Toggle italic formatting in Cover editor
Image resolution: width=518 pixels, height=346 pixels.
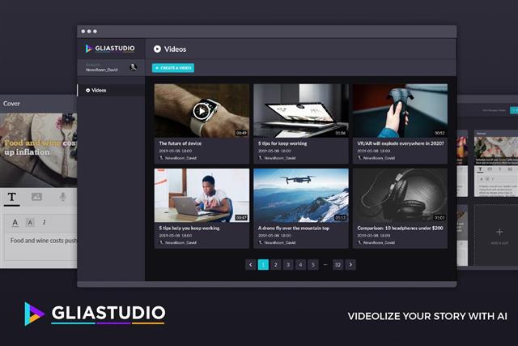(44, 222)
